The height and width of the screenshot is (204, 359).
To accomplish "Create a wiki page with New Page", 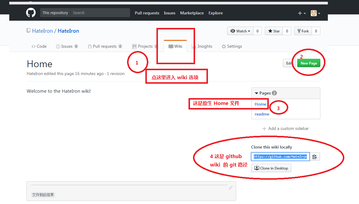I will coord(309,63).
